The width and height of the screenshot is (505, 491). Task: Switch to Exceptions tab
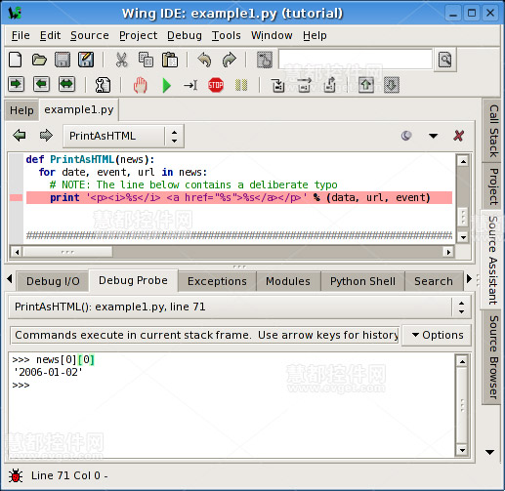(217, 281)
